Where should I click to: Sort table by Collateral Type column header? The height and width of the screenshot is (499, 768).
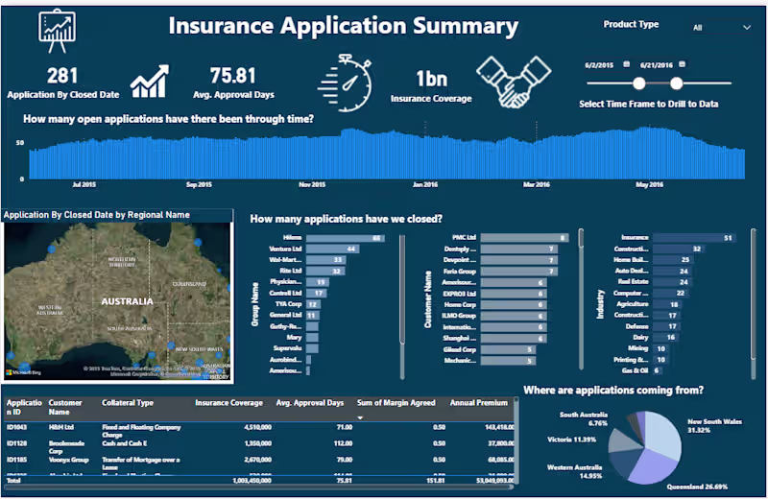click(x=128, y=403)
